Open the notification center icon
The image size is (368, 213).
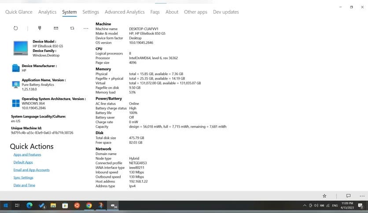361,206
